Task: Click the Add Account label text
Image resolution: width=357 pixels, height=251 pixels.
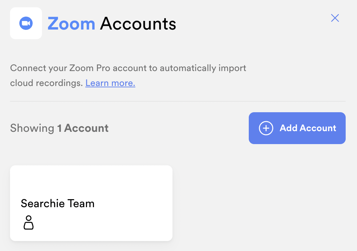Action: (308, 128)
